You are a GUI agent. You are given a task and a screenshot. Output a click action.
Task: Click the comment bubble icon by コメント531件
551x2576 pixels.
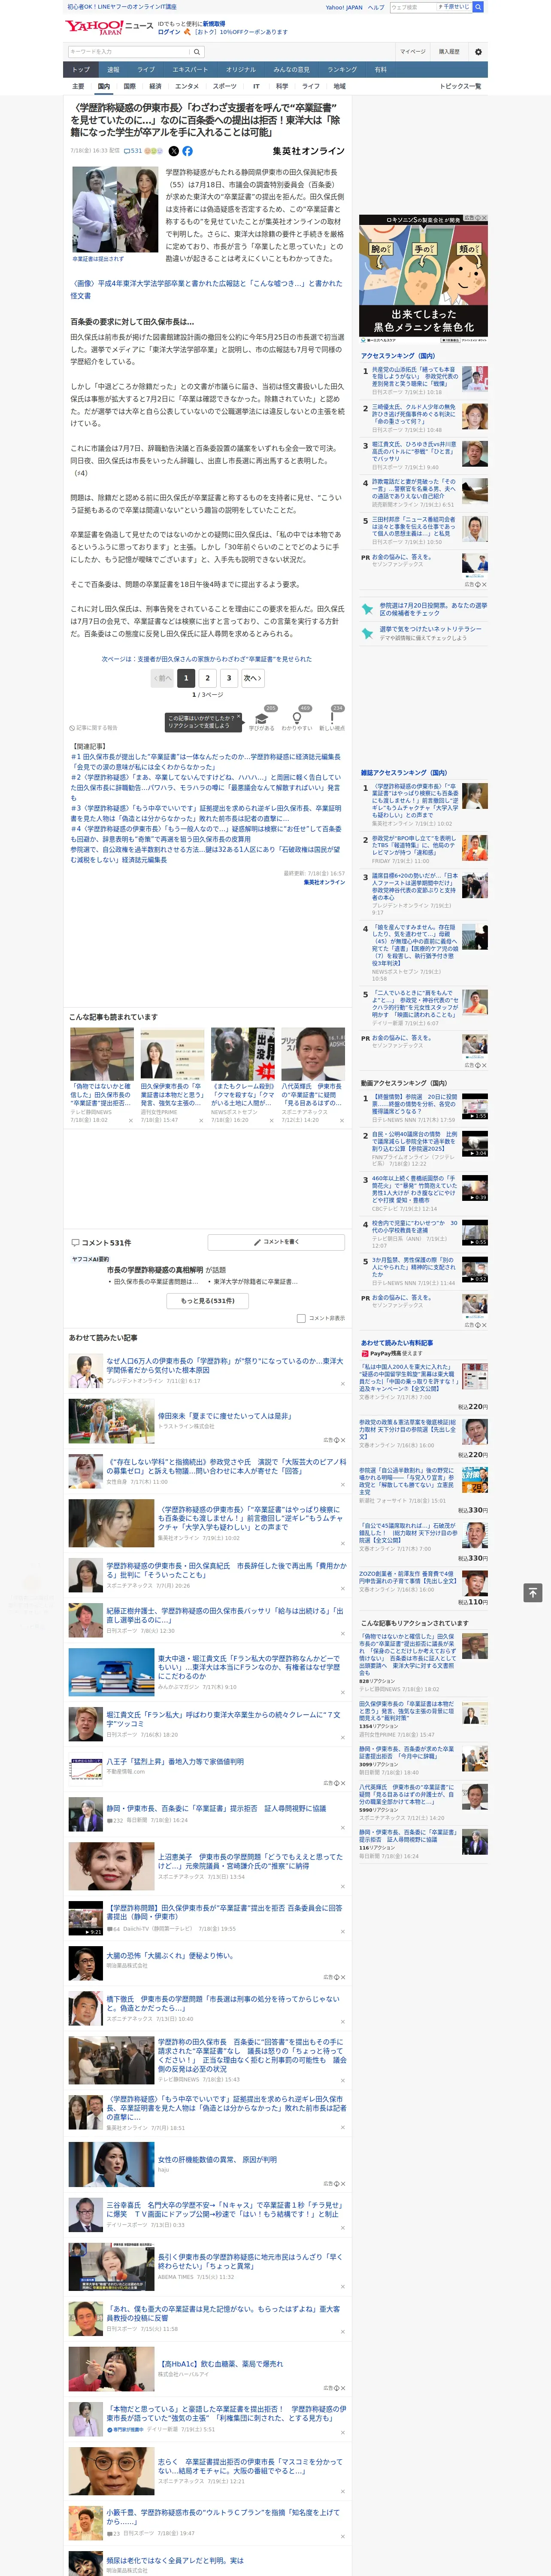(75, 1242)
